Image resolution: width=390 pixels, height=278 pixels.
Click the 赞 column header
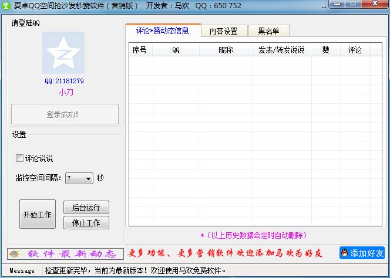click(326, 50)
